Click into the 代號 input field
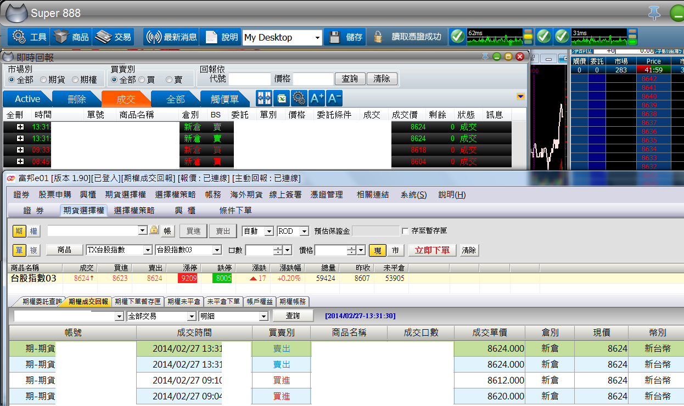The height and width of the screenshot is (406, 684). pyautogui.click(x=250, y=79)
